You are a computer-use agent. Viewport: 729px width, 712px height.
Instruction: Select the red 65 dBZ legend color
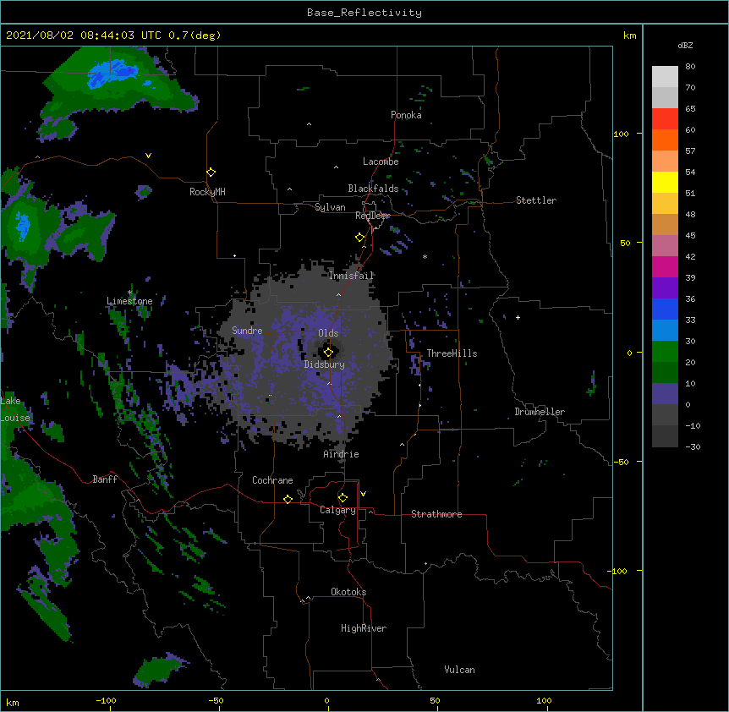click(x=665, y=118)
